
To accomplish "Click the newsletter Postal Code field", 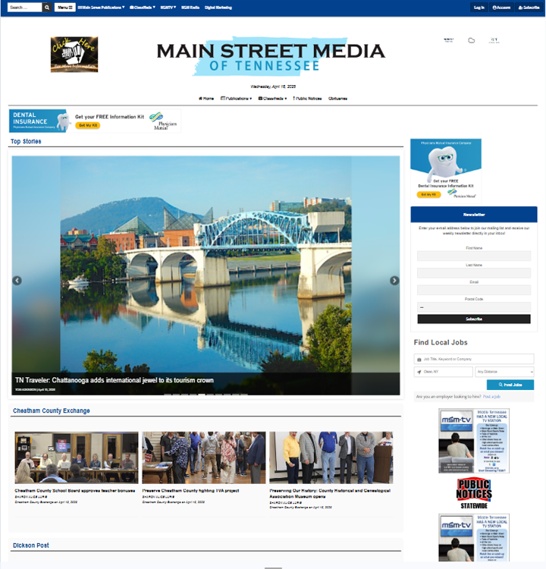I will pos(474,307).
